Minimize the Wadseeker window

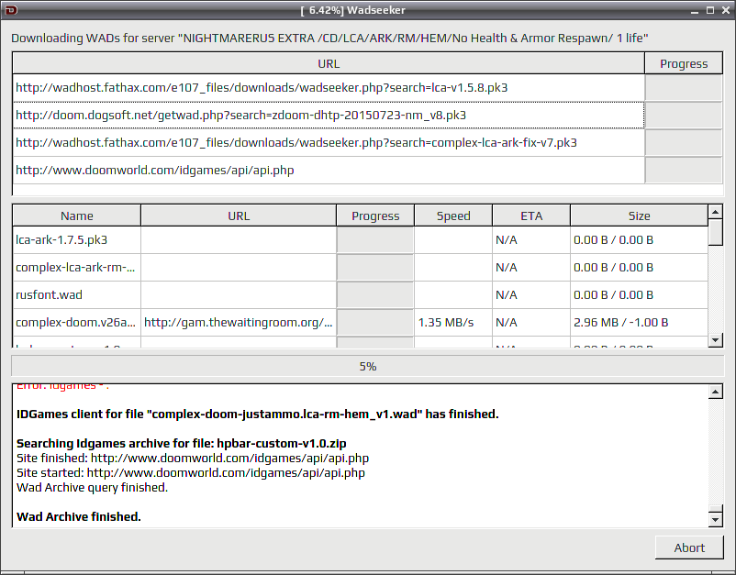coord(695,10)
